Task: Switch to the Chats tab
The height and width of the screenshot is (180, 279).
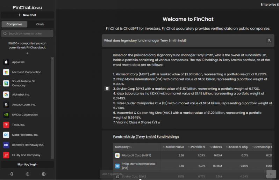Action: click(40, 24)
